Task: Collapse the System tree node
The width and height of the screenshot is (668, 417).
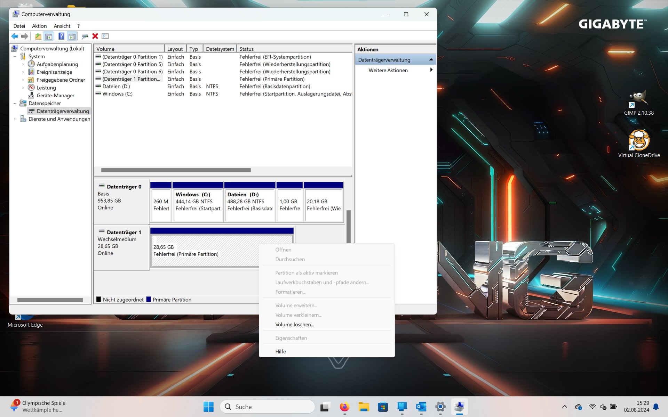Action: coord(15,57)
